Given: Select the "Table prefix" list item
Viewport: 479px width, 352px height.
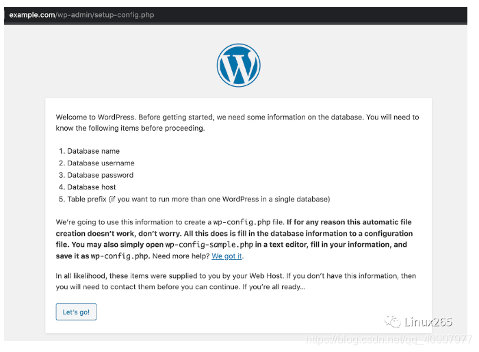Looking at the screenshot, I should 198,199.
